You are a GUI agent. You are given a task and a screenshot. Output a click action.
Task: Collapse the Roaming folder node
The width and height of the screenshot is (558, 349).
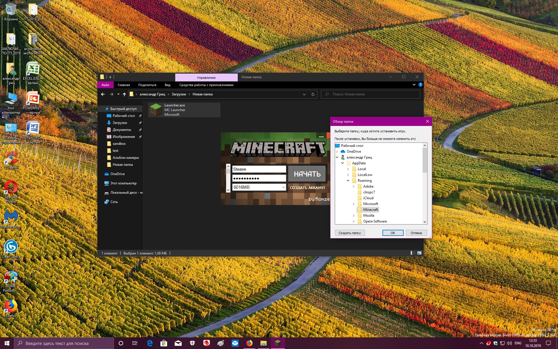[348, 181]
